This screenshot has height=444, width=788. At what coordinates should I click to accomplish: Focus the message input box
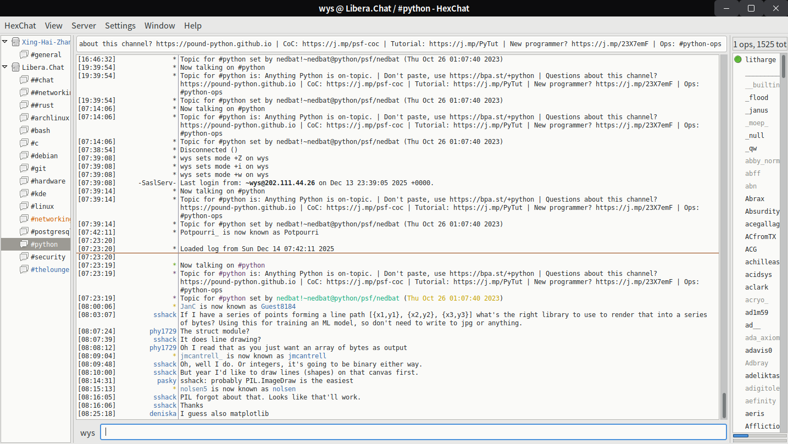point(413,432)
